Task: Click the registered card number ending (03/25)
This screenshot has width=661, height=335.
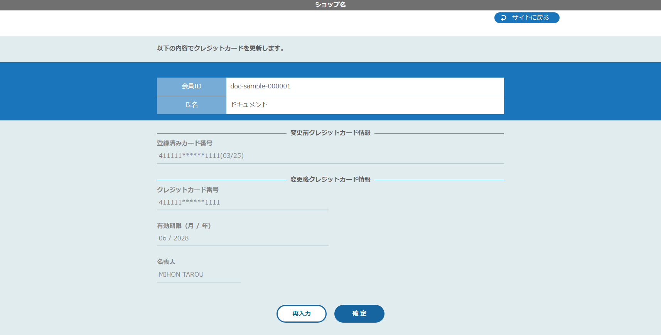Action: pos(201,156)
